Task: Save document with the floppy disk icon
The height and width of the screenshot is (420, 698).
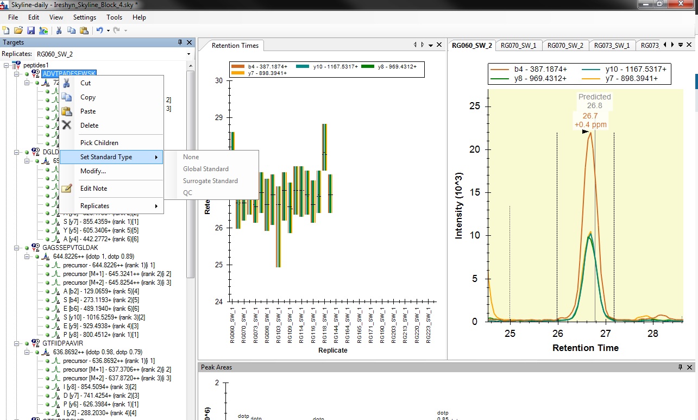Action: [31, 30]
